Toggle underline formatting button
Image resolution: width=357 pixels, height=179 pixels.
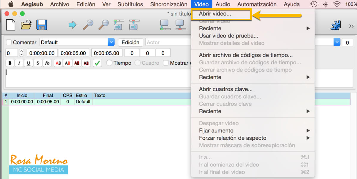[x=29, y=63]
